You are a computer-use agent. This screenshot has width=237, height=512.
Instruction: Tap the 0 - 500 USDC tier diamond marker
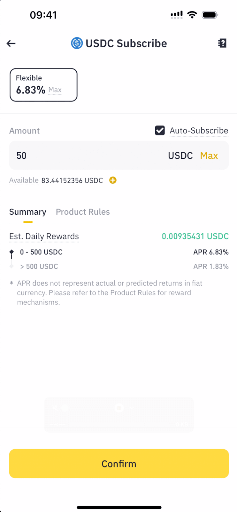[11, 252]
